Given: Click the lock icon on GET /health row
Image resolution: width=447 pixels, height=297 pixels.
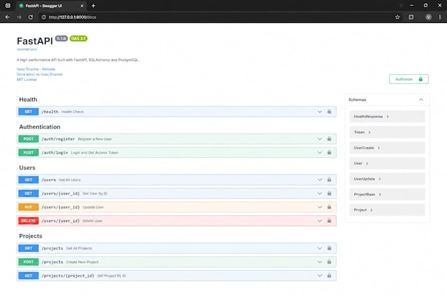Looking at the screenshot, I should 329,111.
